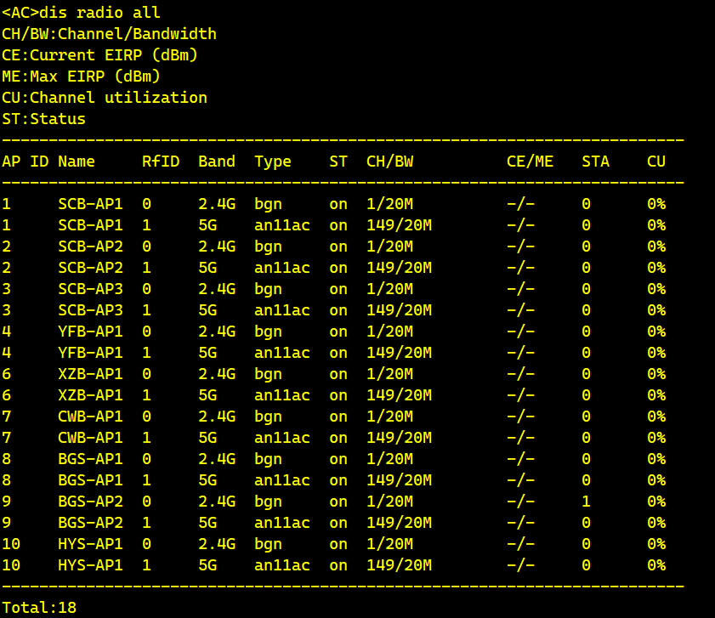Click 149/20M channel in HYS-AP1 5G row
The width and height of the screenshot is (715, 618).
coord(399,565)
